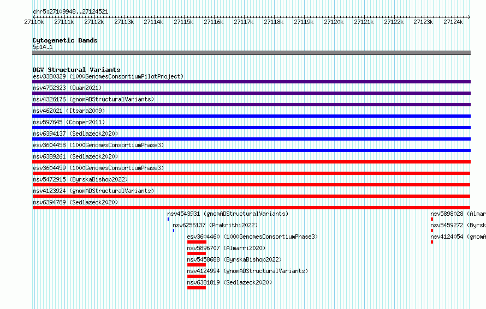Image resolution: width=486 pixels, height=309 pixels.
Task: Open nsv5458688 (ByrskaBishop2022) label
Action: click(x=234, y=259)
